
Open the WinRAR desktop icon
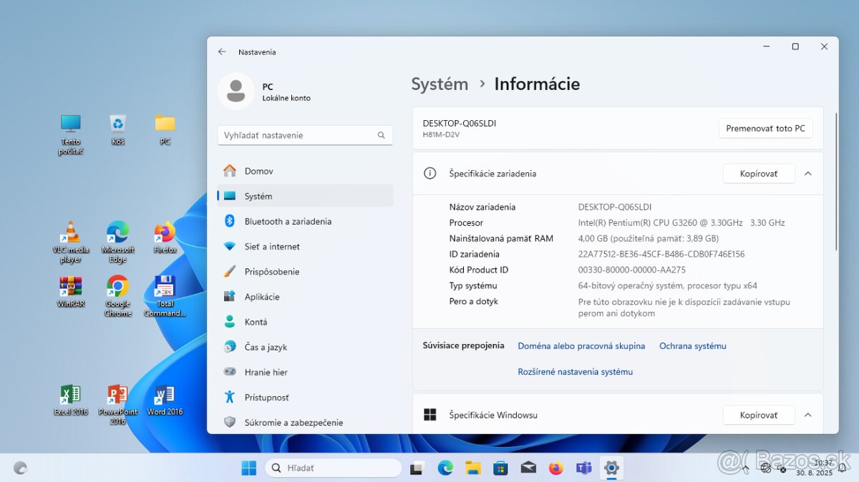click(x=70, y=287)
